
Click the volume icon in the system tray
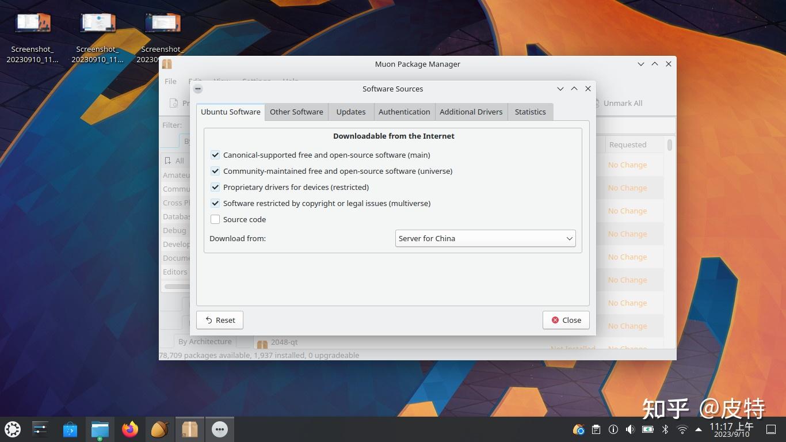(x=630, y=429)
